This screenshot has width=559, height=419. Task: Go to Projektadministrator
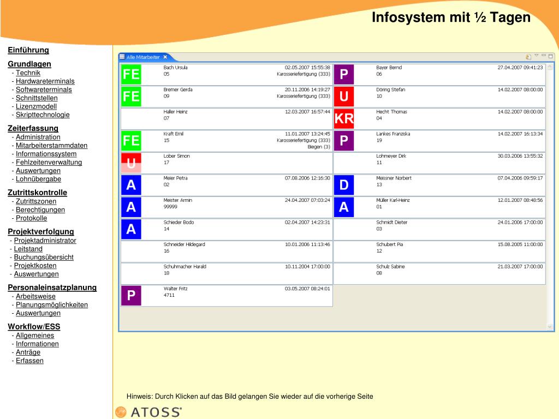click(x=45, y=241)
